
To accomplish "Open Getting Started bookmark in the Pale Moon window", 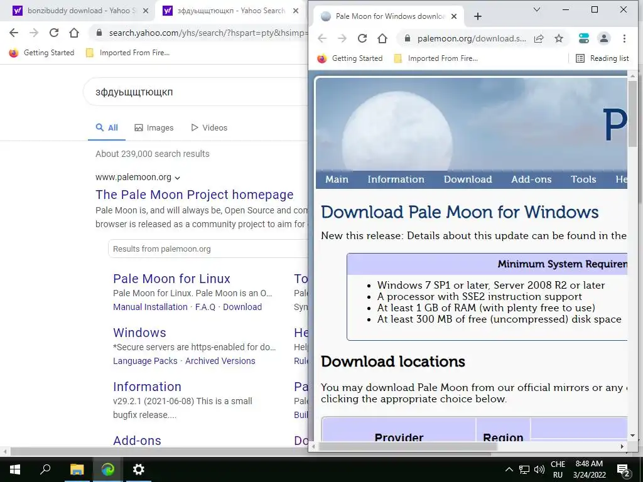I will (x=350, y=58).
